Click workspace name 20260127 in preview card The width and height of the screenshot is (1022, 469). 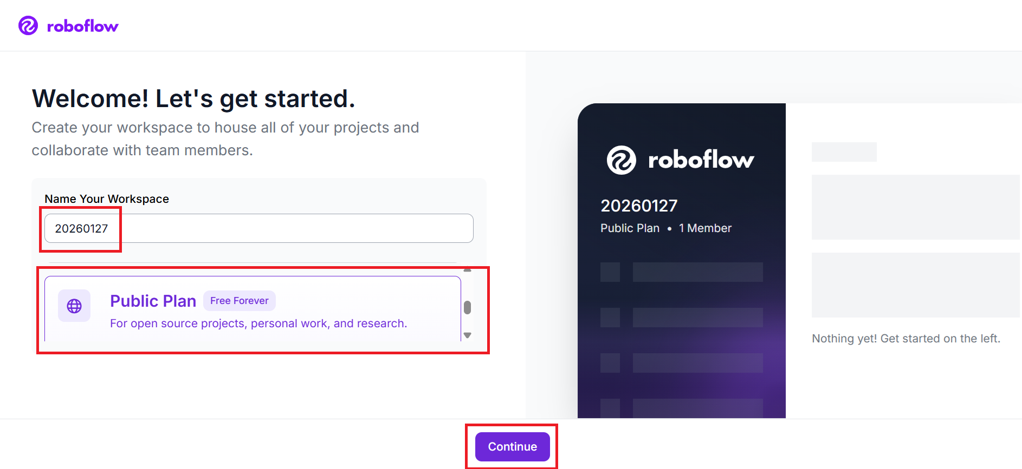(x=639, y=206)
